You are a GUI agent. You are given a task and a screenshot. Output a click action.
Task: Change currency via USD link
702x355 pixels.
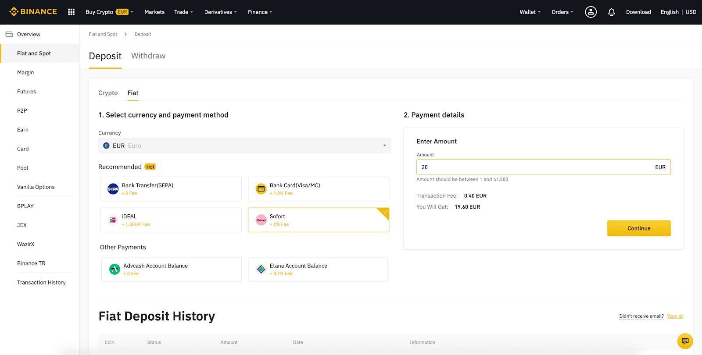pos(691,12)
